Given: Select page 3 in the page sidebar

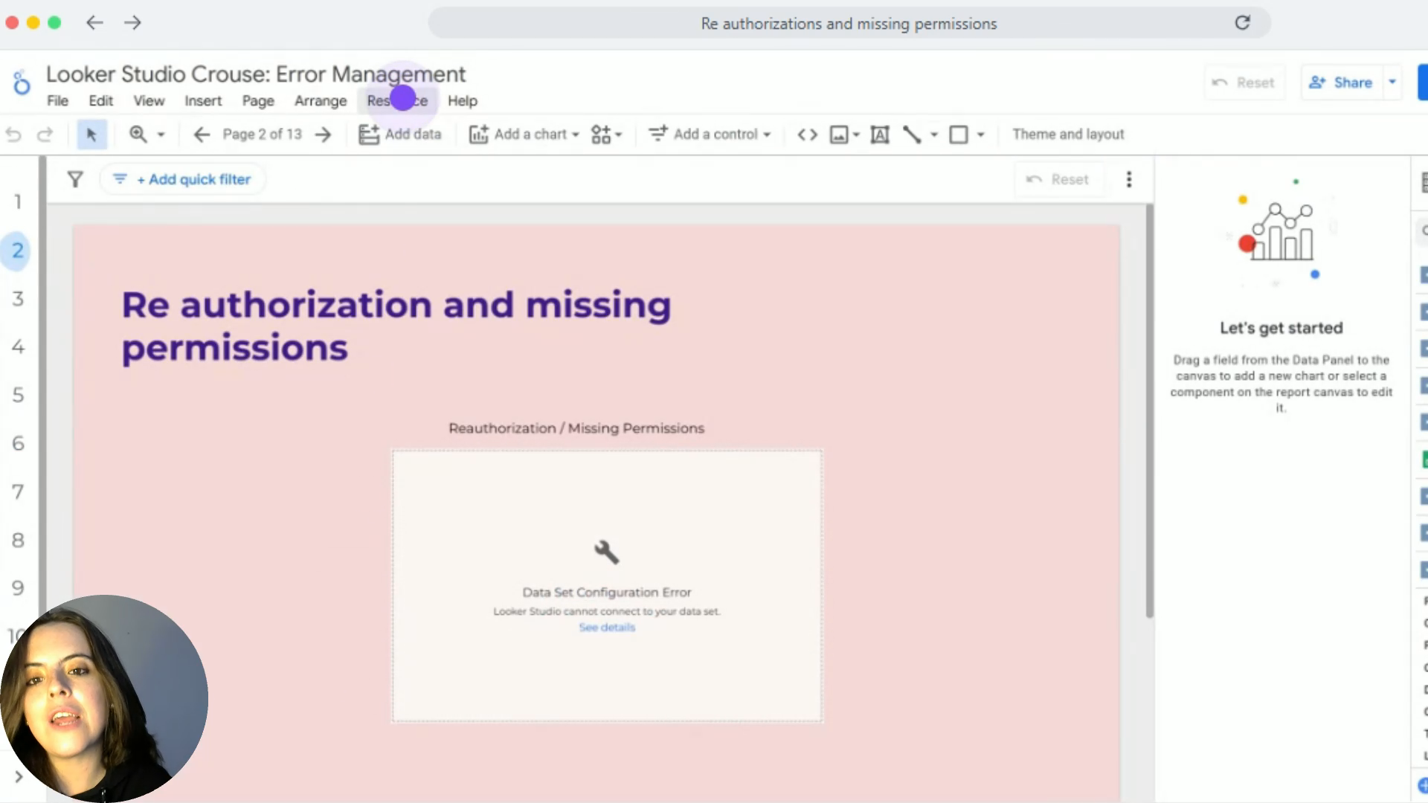Looking at the screenshot, I should [x=18, y=299].
